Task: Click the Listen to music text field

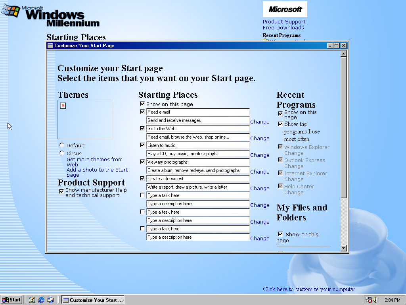Action: tap(198, 145)
